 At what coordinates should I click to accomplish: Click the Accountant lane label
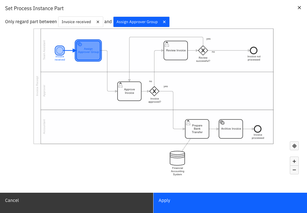(44, 126)
